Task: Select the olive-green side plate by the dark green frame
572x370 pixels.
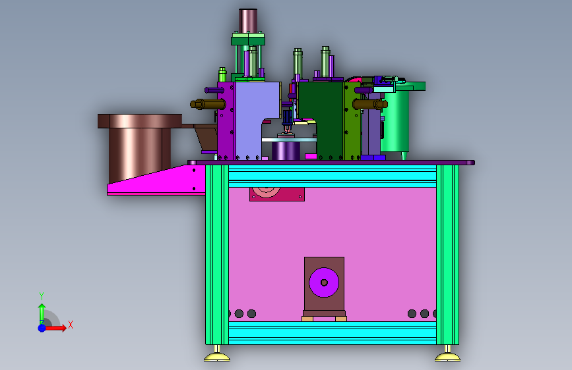Action: (352, 121)
